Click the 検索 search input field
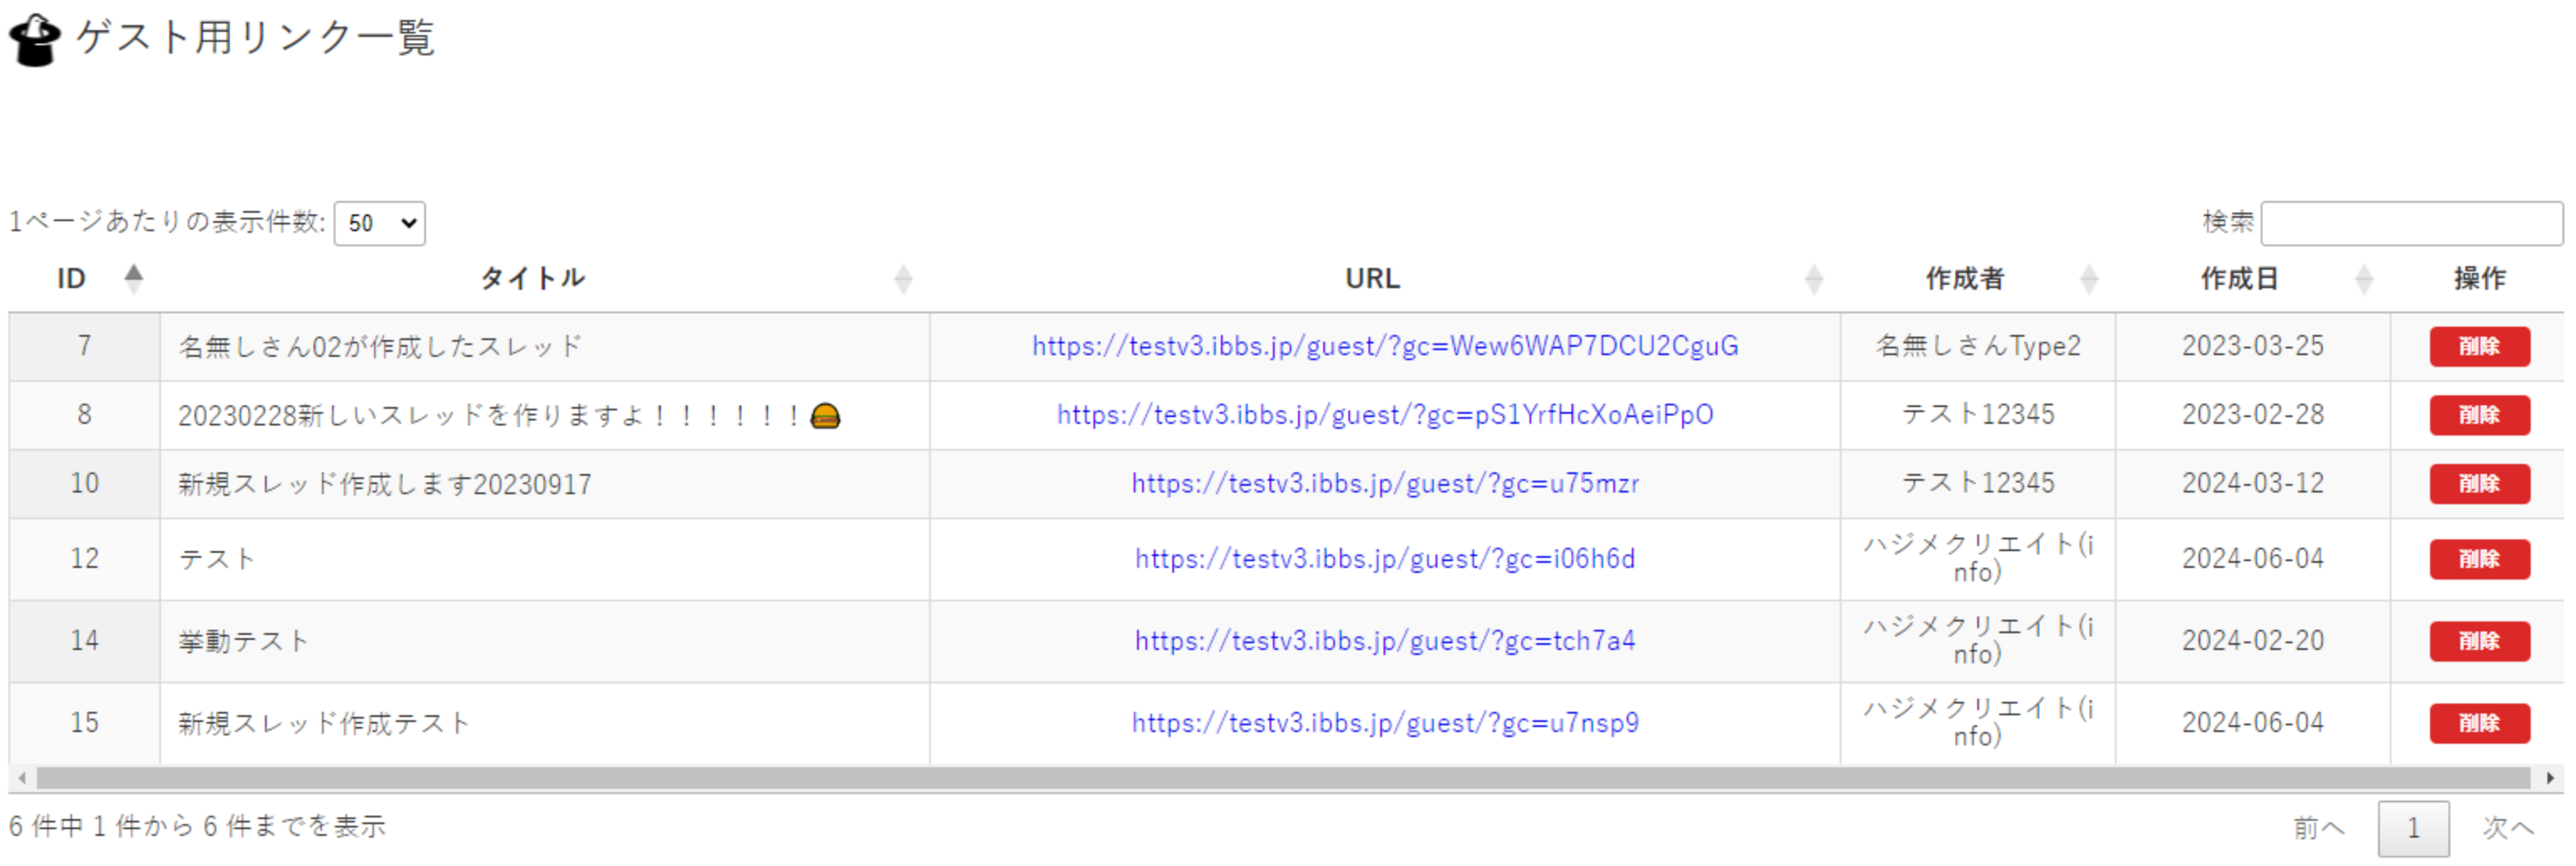The width and height of the screenshot is (2576, 866). 2410,223
